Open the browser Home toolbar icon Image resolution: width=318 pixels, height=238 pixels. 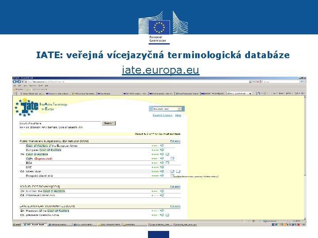pos(259,93)
